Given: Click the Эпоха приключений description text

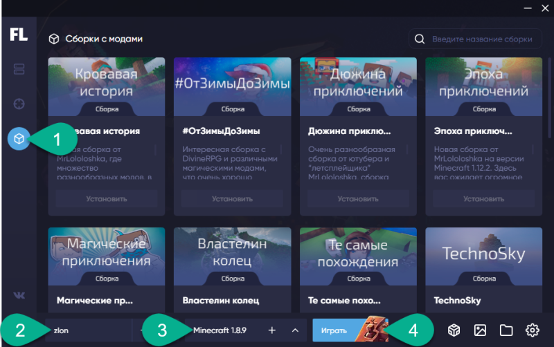Looking at the screenshot, I should pyautogui.click(x=479, y=163).
